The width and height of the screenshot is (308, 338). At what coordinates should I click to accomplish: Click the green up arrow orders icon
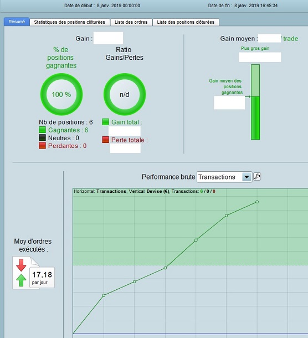(x=21, y=280)
